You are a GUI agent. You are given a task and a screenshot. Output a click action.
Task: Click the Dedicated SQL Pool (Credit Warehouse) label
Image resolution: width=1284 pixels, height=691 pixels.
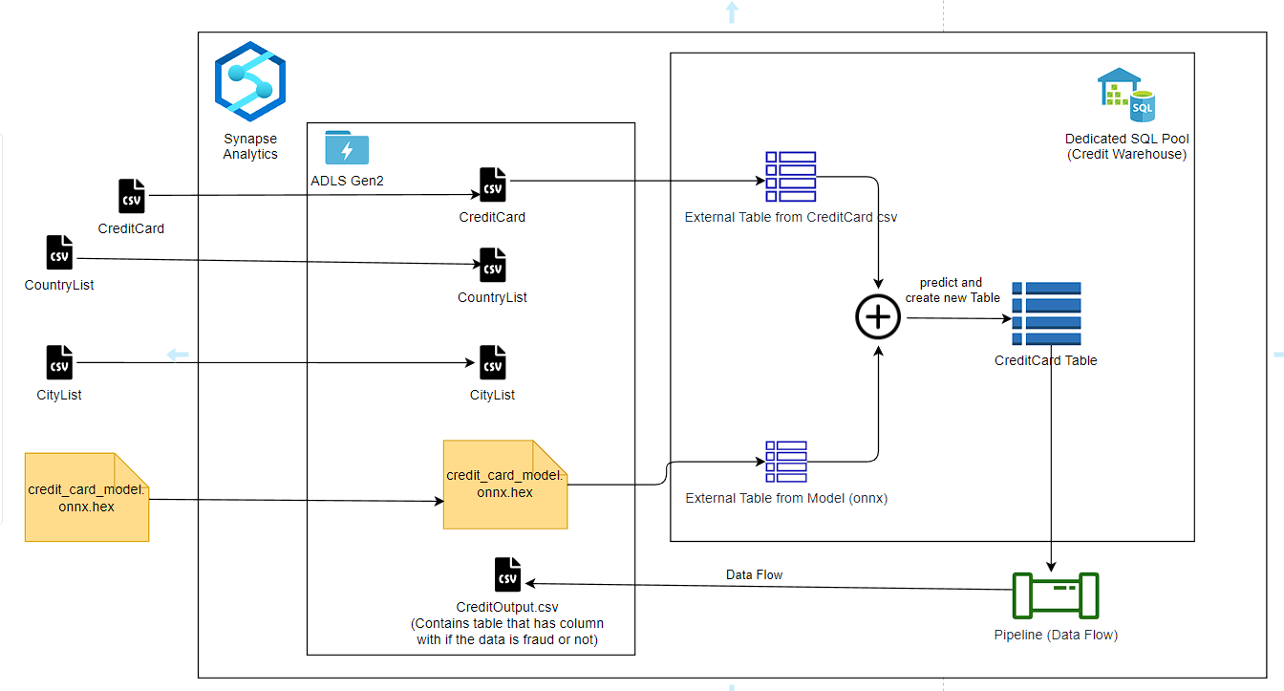click(1126, 146)
